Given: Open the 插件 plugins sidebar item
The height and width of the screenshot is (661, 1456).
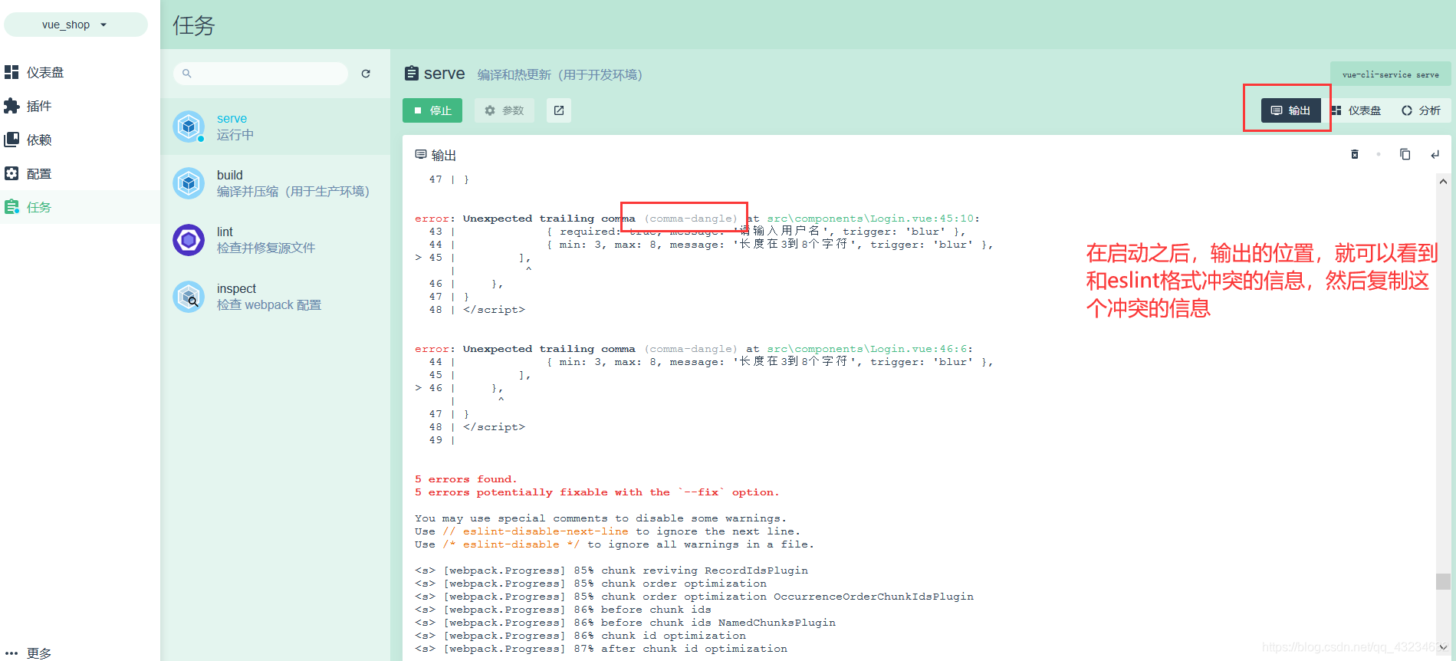Looking at the screenshot, I should tap(80, 106).
